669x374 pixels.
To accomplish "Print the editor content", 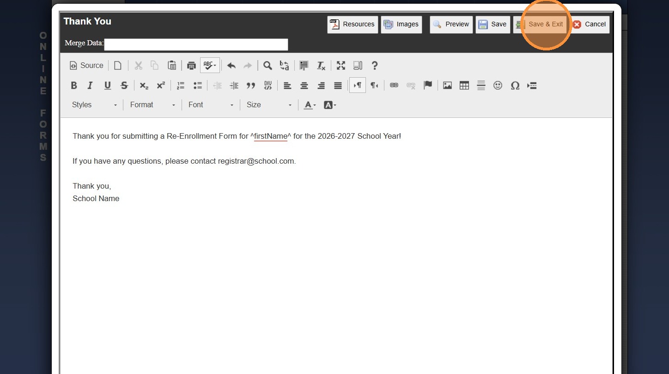I will pyautogui.click(x=191, y=66).
